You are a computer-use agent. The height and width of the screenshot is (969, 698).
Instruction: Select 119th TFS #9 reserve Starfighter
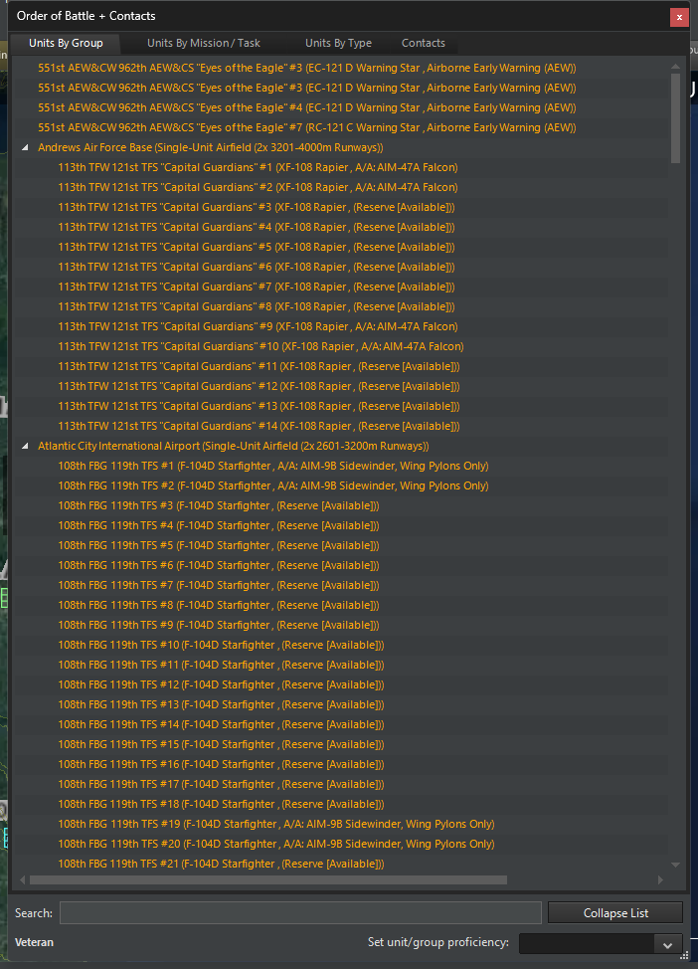point(219,625)
